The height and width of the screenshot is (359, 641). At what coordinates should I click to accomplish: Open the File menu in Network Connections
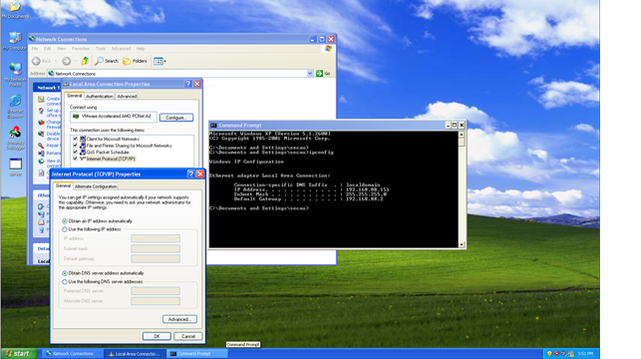tap(35, 49)
